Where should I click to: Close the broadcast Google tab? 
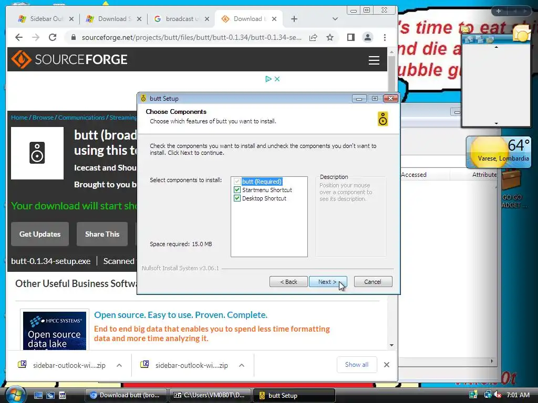point(207,19)
